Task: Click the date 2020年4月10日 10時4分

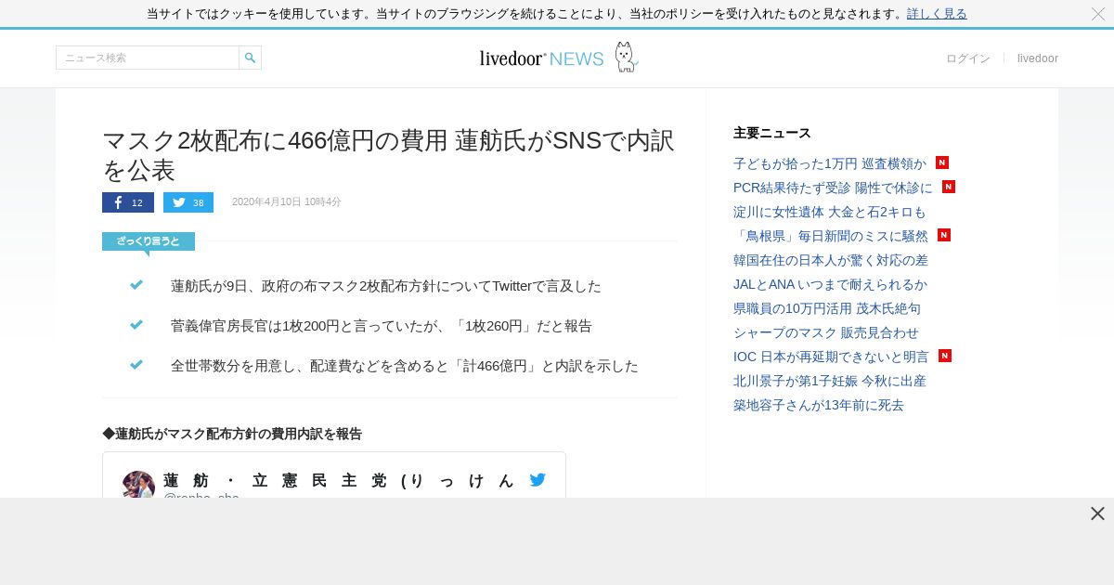Action: click(x=287, y=202)
